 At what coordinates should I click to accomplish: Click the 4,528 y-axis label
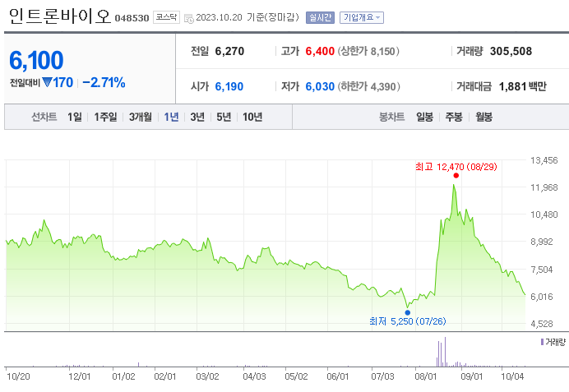(x=542, y=324)
